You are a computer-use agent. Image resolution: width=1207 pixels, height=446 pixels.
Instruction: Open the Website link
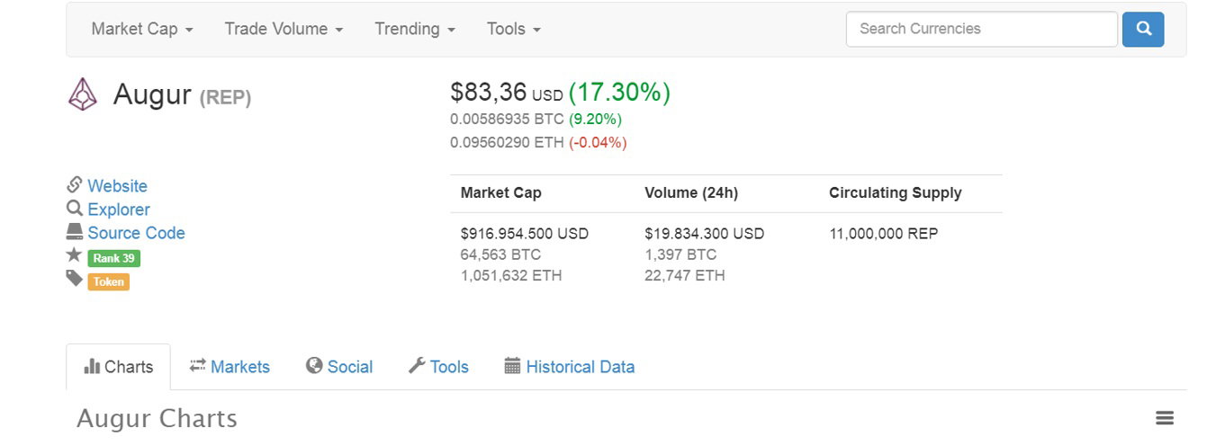pyautogui.click(x=117, y=186)
